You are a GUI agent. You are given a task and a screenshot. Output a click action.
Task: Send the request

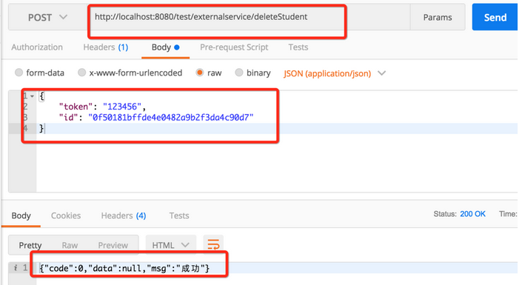495,18
